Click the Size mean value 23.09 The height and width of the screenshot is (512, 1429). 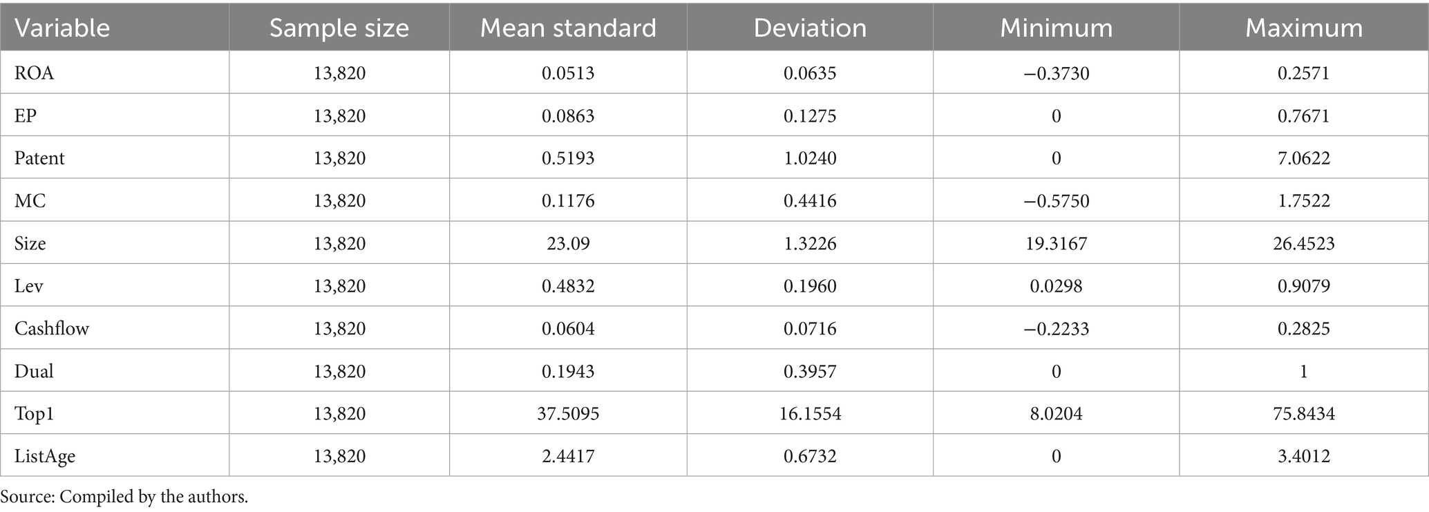tap(567, 243)
